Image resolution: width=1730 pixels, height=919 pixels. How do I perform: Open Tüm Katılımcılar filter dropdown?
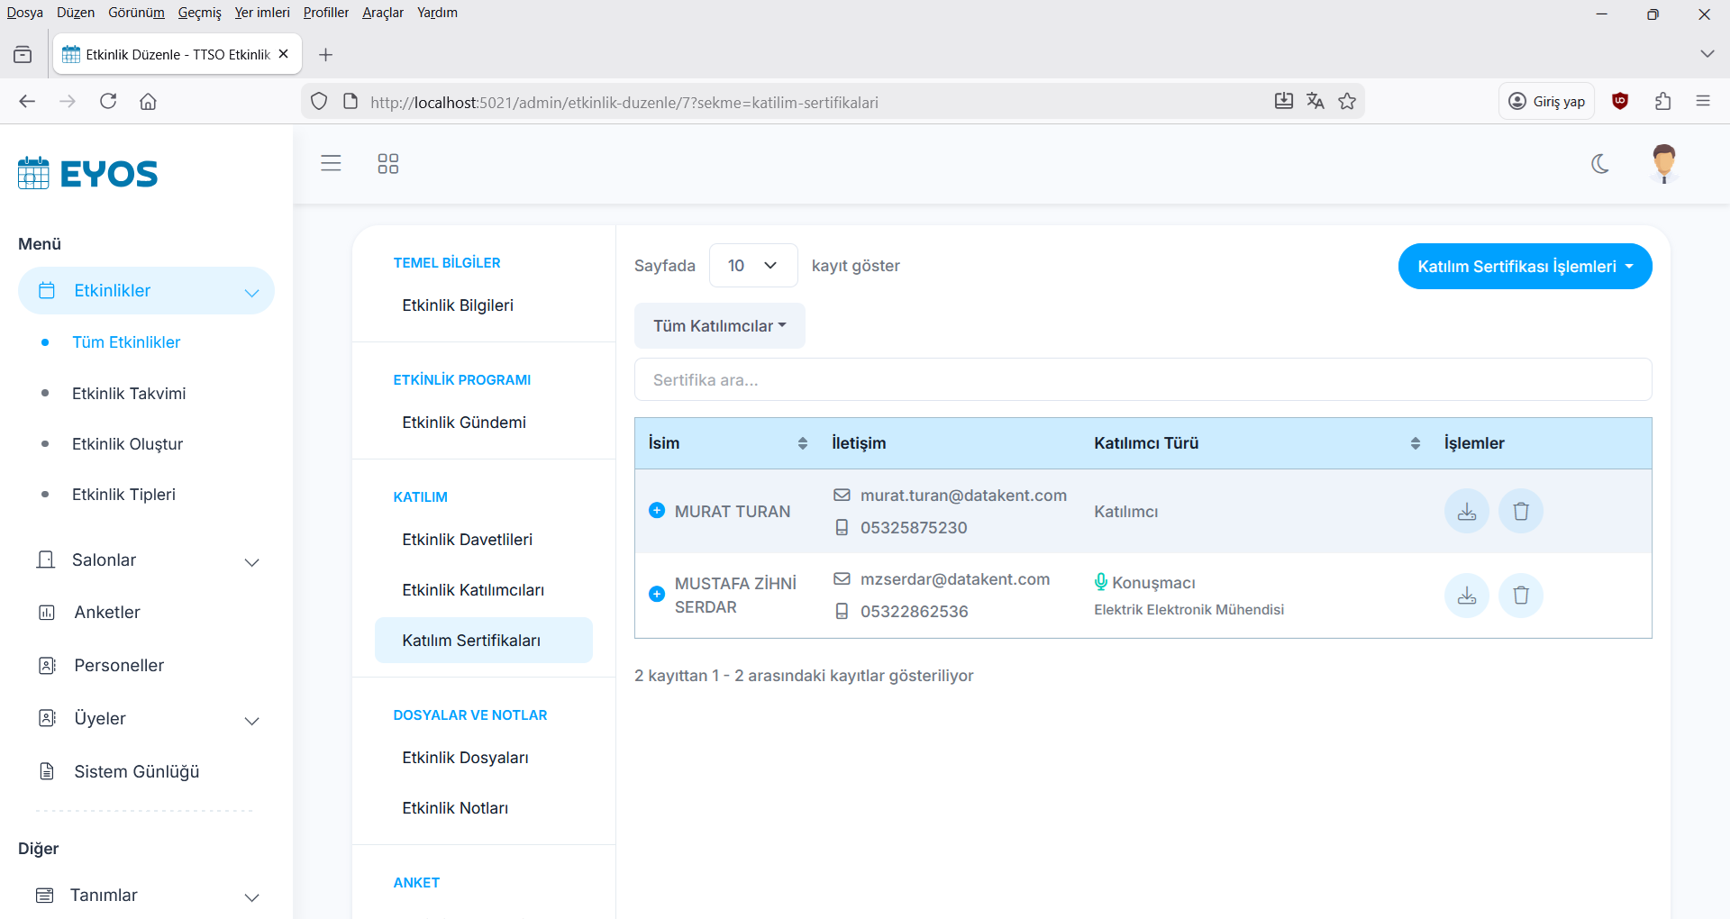[719, 326]
